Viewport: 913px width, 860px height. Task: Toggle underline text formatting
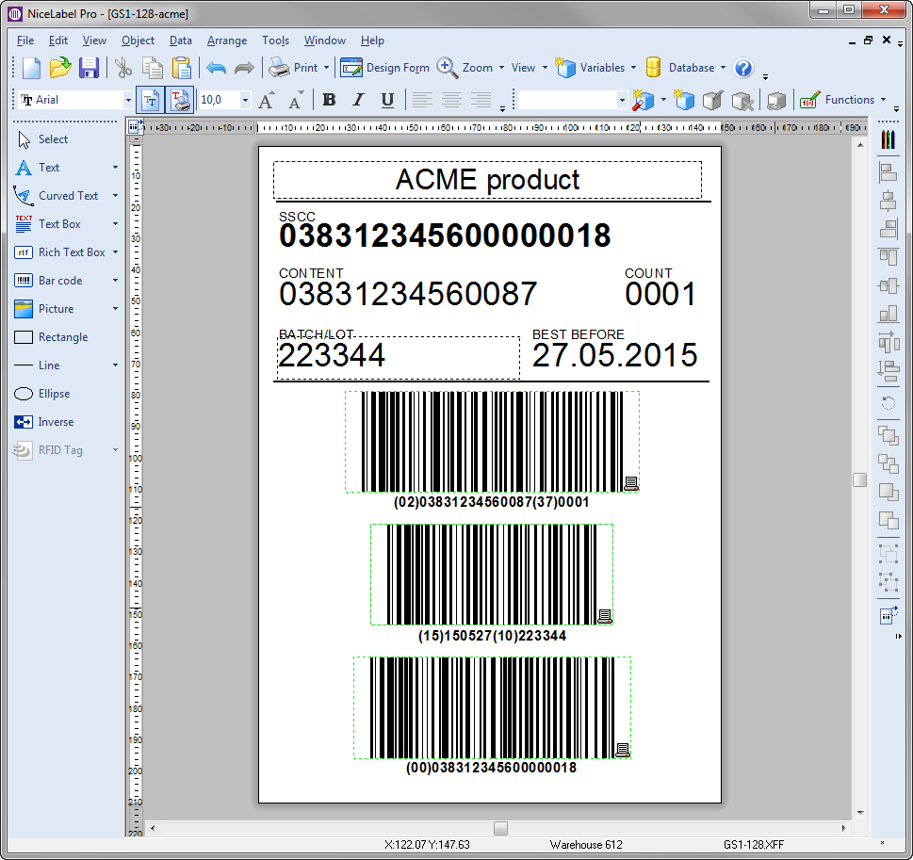click(x=387, y=99)
